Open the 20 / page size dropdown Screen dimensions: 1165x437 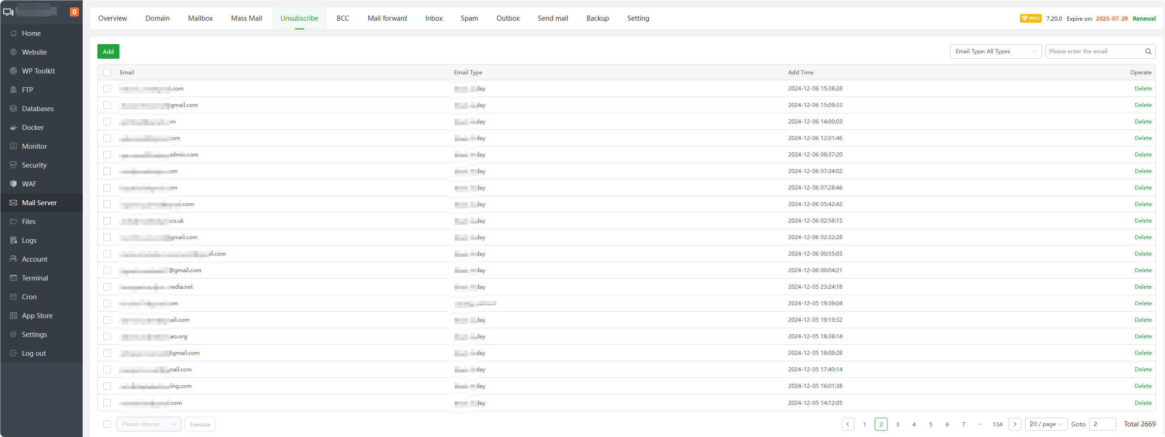(x=1046, y=424)
